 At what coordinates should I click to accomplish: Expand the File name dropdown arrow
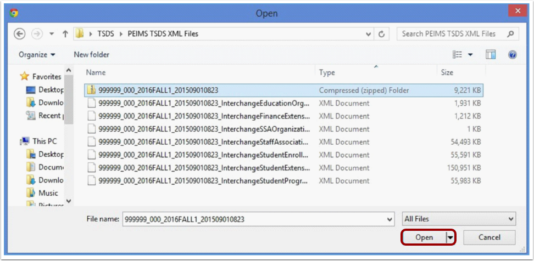point(390,219)
